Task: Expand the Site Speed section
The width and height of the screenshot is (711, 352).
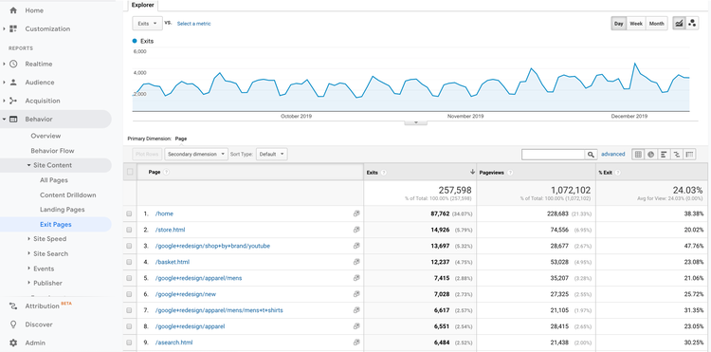Action: coord(49,239)
